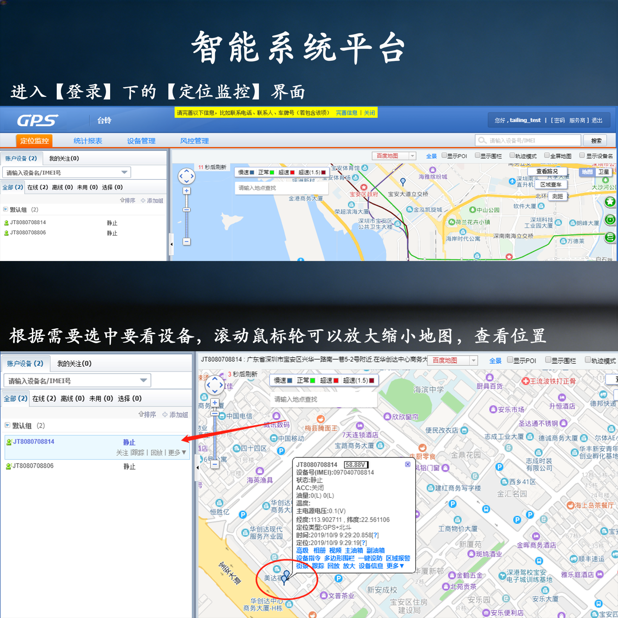Enable 全屏地图 checkbox
Image resolution: width=618 pixels, height=618 pixels.
pos(547,155)
